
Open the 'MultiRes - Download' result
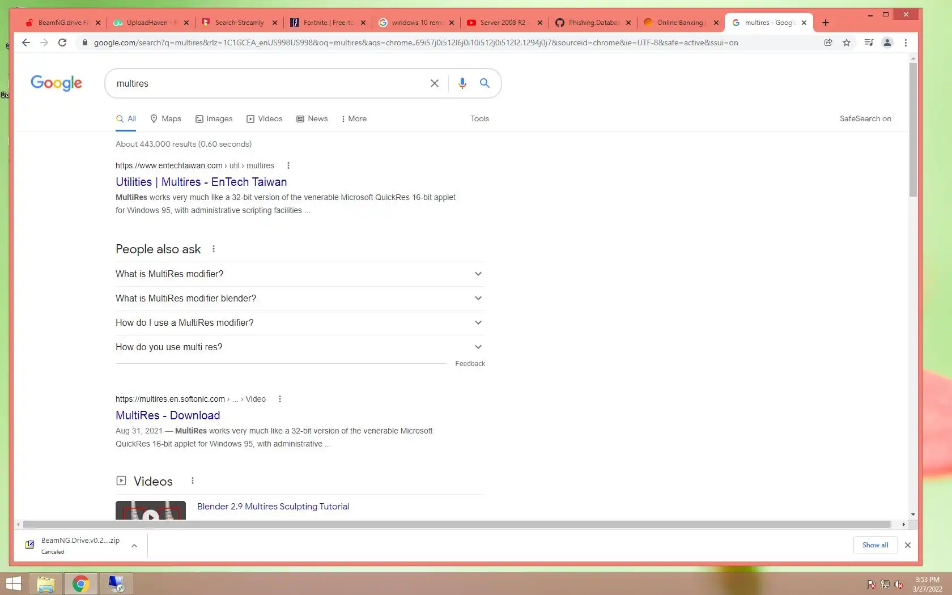(168, 415)
